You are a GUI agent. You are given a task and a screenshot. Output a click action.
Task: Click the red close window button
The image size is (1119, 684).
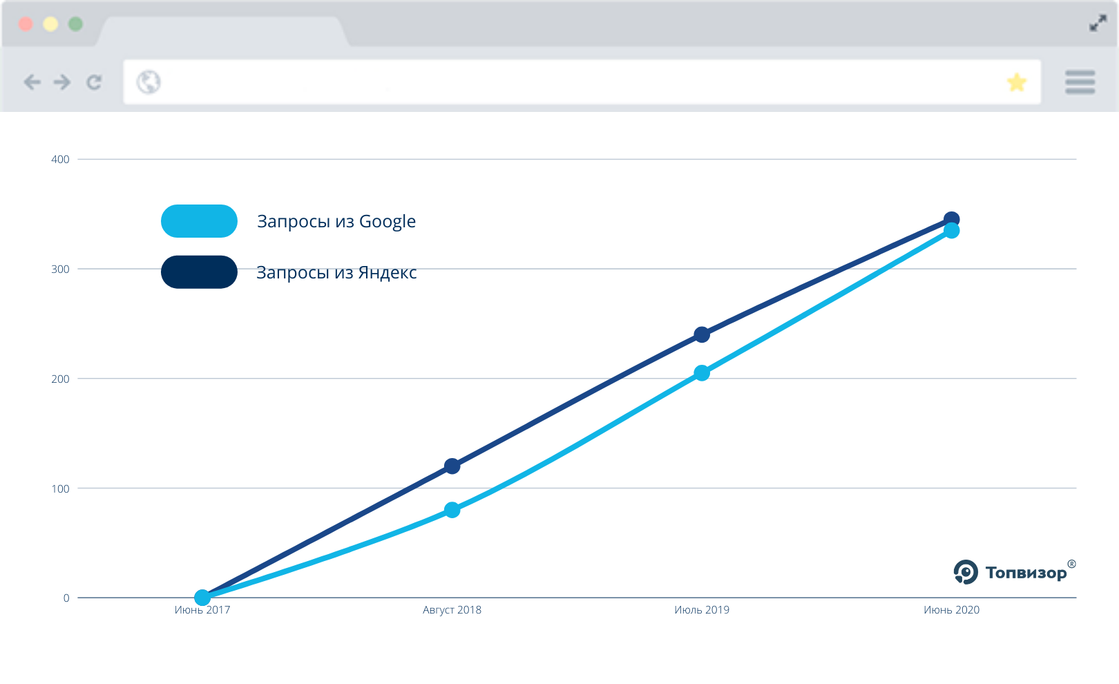[26, 24]
